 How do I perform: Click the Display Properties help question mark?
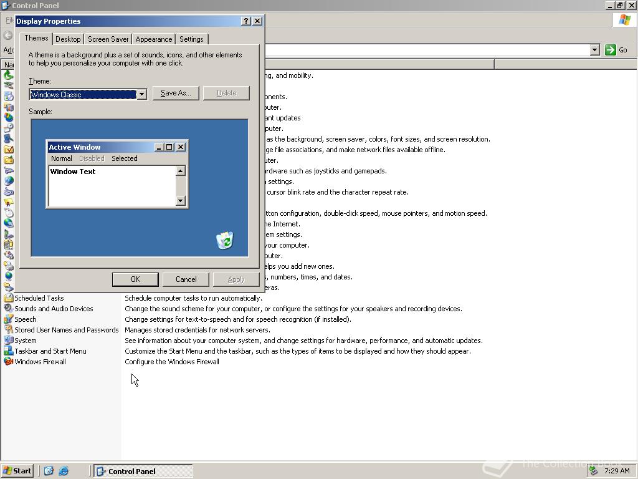pyautogui.click(x=245, y=21)
